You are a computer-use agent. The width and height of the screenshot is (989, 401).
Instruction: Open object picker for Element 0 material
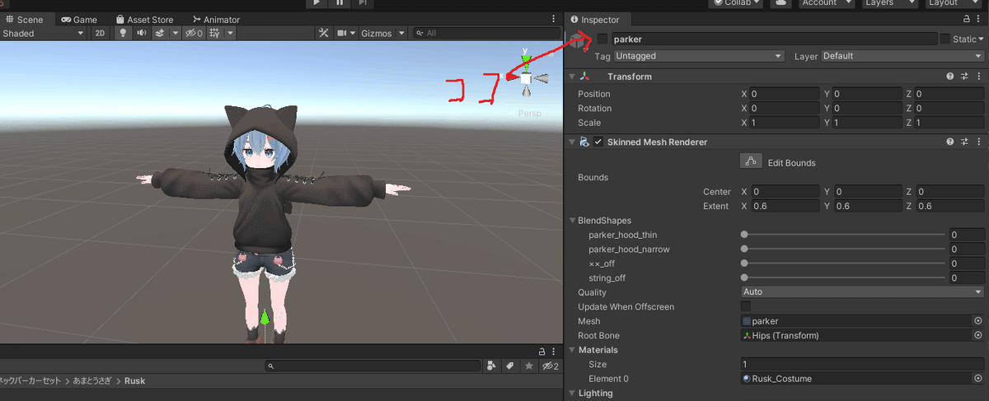click(978, 379)
